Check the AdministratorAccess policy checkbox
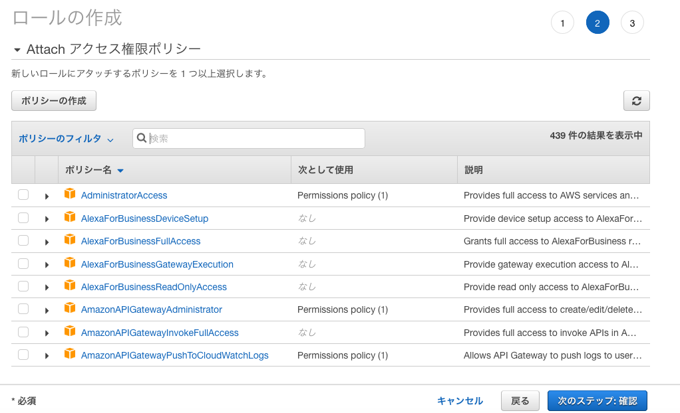The width and height of the screenshot is (680, 413). pyautogui.click(x=23, y=194)
